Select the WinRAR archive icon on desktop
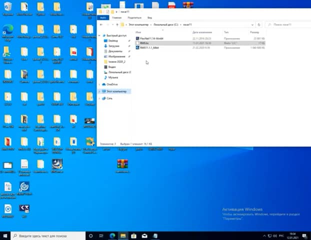311x240 pixels. click(x=122, y=164)
